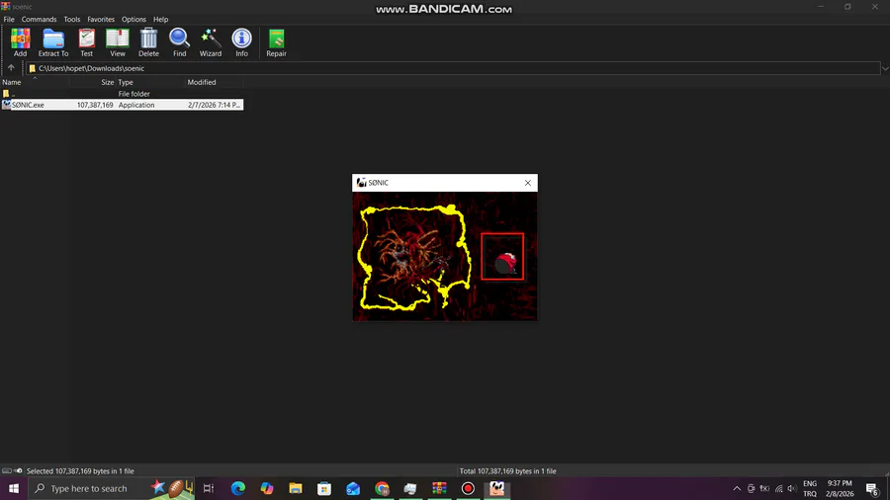Click the volume speaker tray icon
890x500 pixels.
(x=792, y=489)
